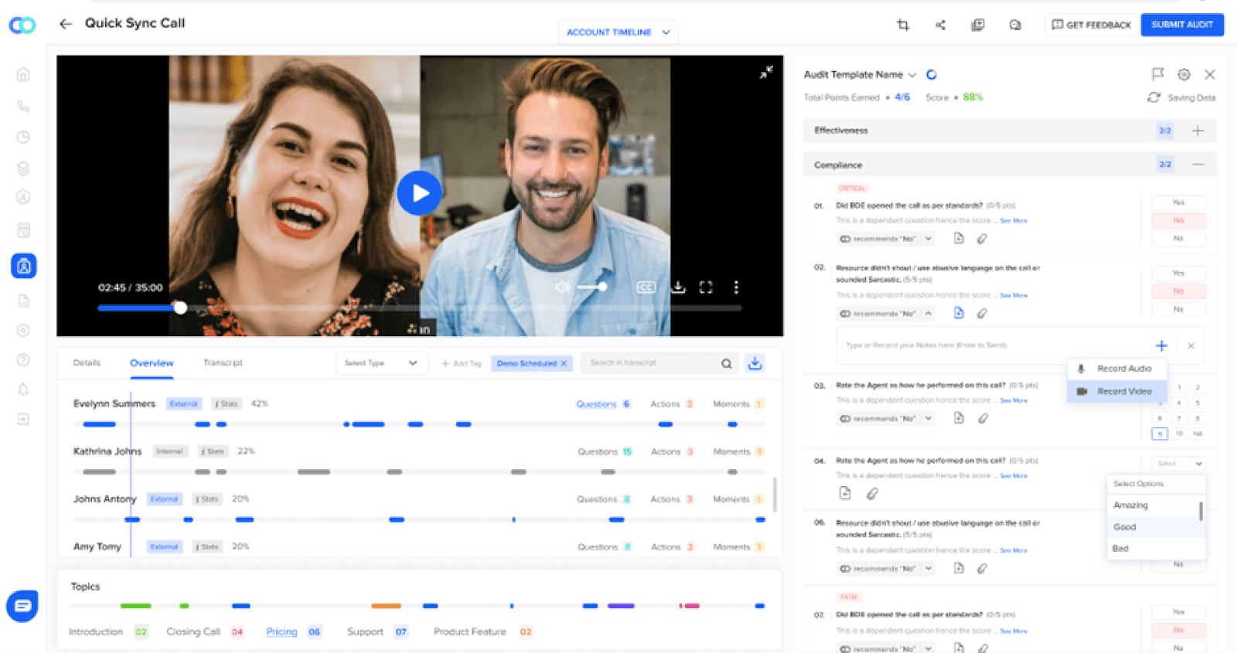Download the video from the player controls

(x=678, y=287)
